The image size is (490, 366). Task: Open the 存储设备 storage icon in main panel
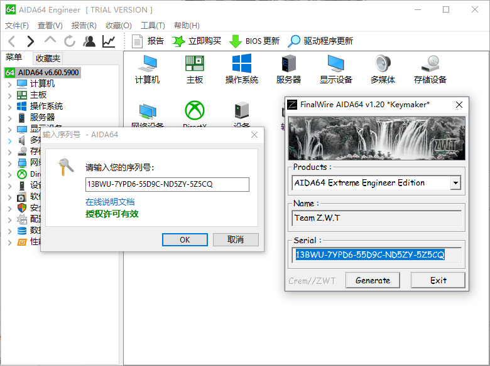coord(430,68)
